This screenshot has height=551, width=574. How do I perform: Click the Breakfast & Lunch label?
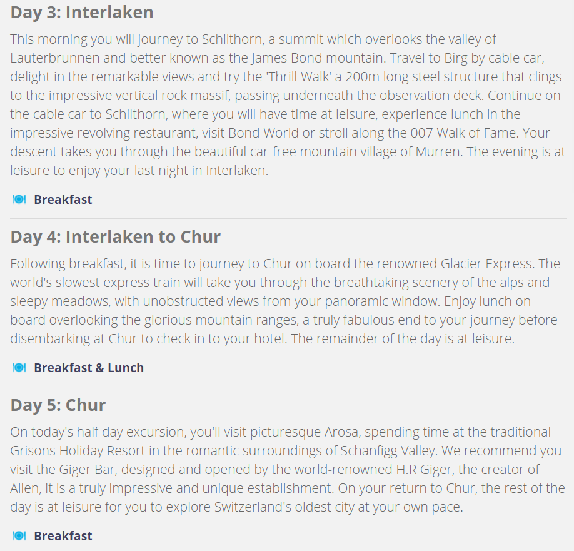click(89, 368)
